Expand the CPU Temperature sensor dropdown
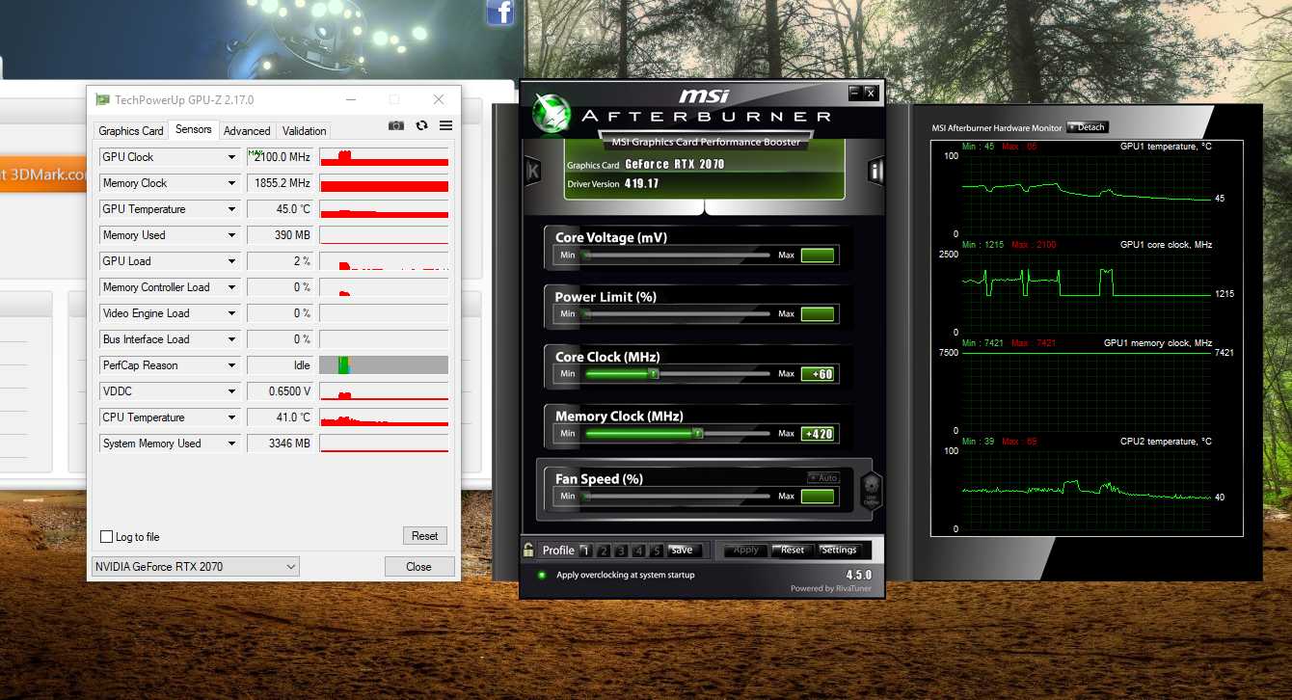This screenshot has width=1292, height=700. coord(231,417)
